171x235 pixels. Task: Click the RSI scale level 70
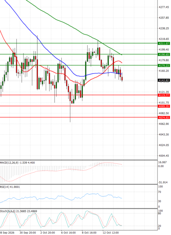click(160, 192)
